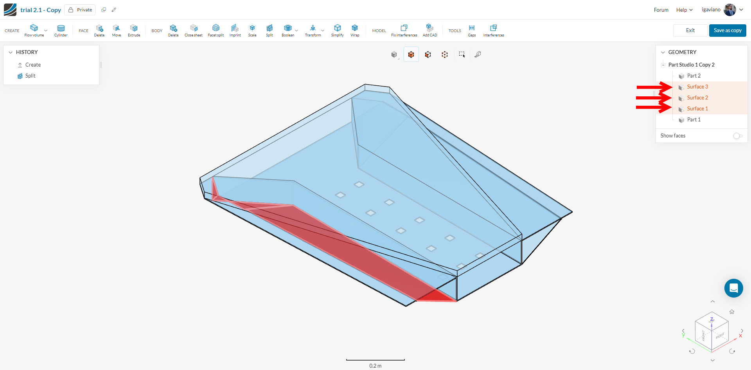Activate the Facet split tool
751x370 pixels.
(216, 29)
